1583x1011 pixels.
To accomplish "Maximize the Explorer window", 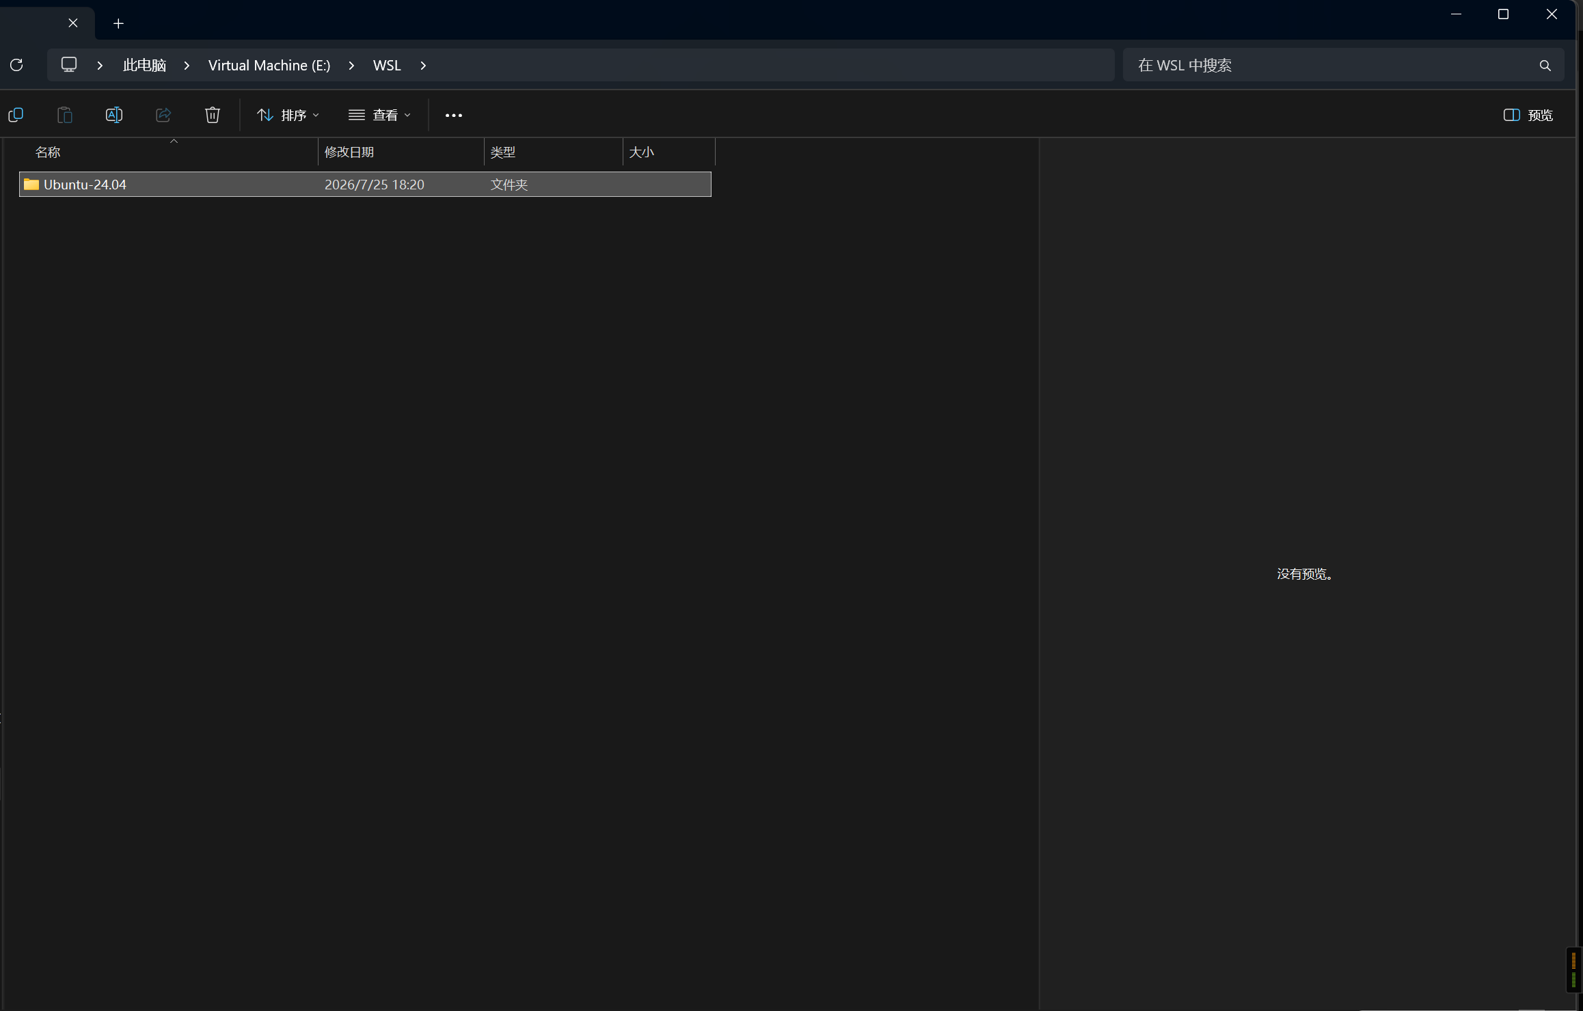I will pos(1503,14).
